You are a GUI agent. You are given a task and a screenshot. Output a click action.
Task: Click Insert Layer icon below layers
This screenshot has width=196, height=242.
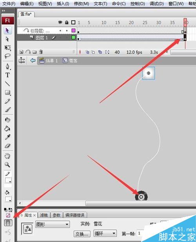point(22,52)
